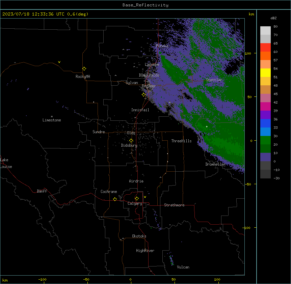
Task: Click the yellow V marker east of Calgary diamond
Action: 145,197
